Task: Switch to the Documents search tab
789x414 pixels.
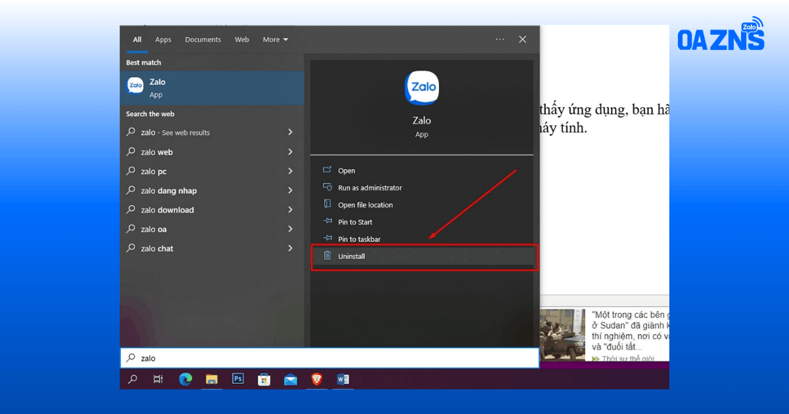Action: point(203,39)
